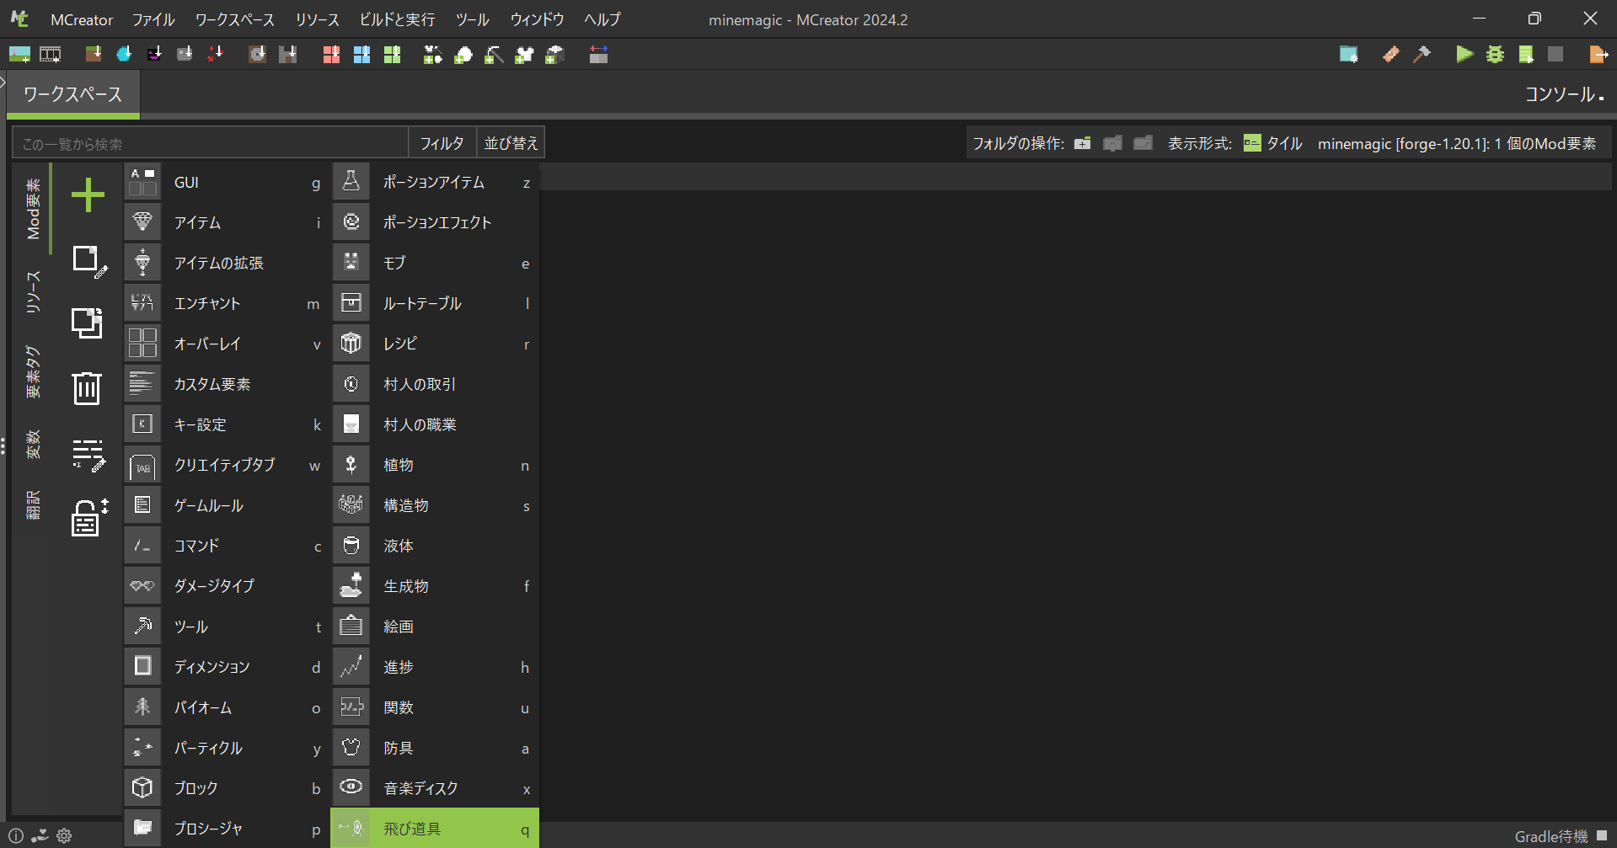Open the ツール menu
The width and height of the screenshot is (1617, 848).
coord(472,19)
